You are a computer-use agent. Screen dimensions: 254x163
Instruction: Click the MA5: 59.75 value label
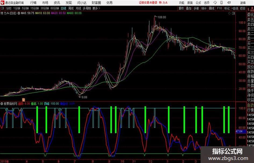tap(27, 13)
